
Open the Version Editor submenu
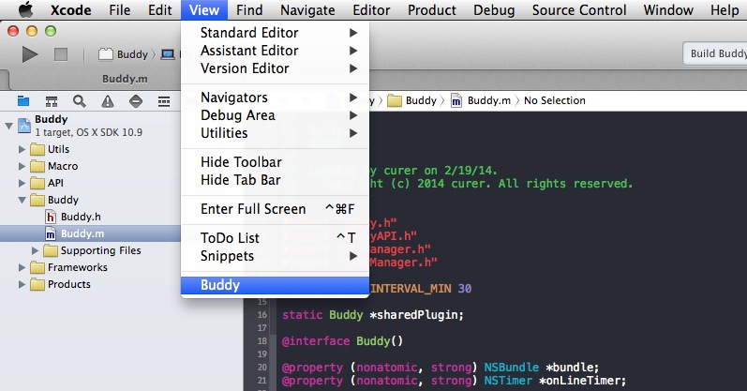(x=275, y=68)
